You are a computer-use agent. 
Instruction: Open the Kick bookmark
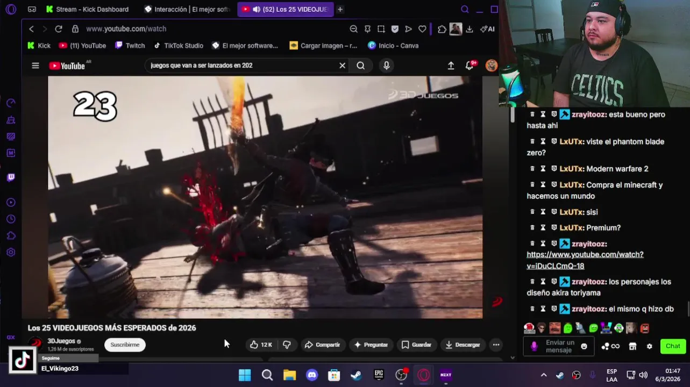pos(39,46)
